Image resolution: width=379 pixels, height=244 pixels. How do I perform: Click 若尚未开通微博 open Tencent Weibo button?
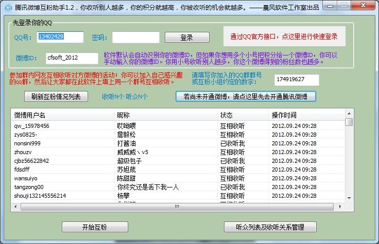246,97
